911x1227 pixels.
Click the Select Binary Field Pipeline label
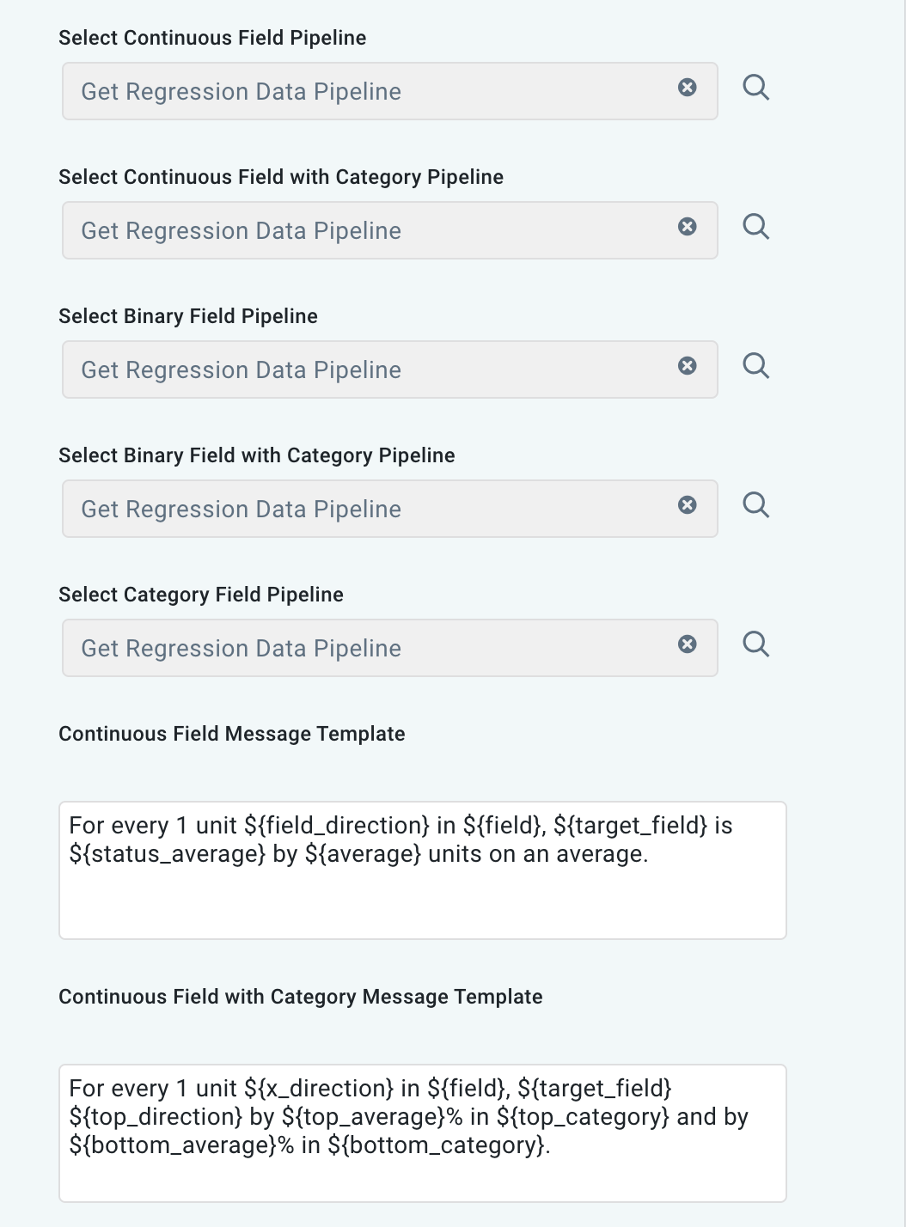tap(187, 316)
